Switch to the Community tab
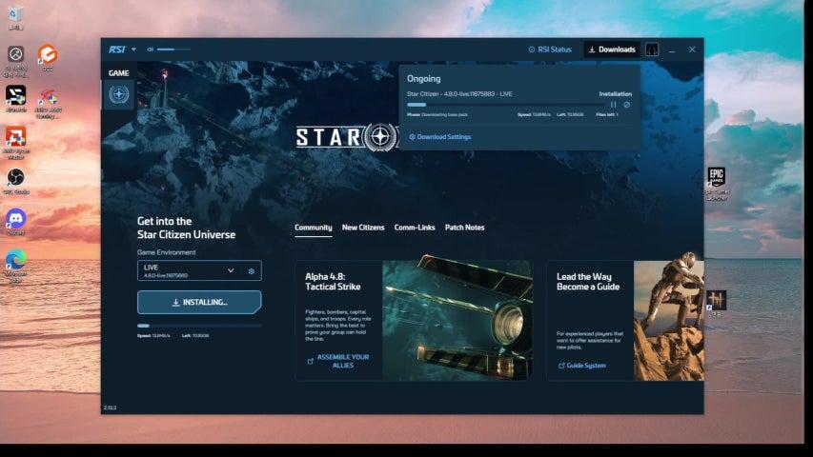Screen dimensions: 813x457 (x=314, y=228)
